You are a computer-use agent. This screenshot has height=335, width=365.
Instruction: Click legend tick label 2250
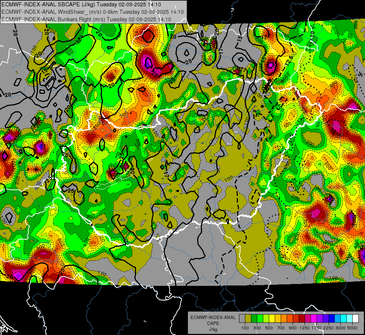328,328
